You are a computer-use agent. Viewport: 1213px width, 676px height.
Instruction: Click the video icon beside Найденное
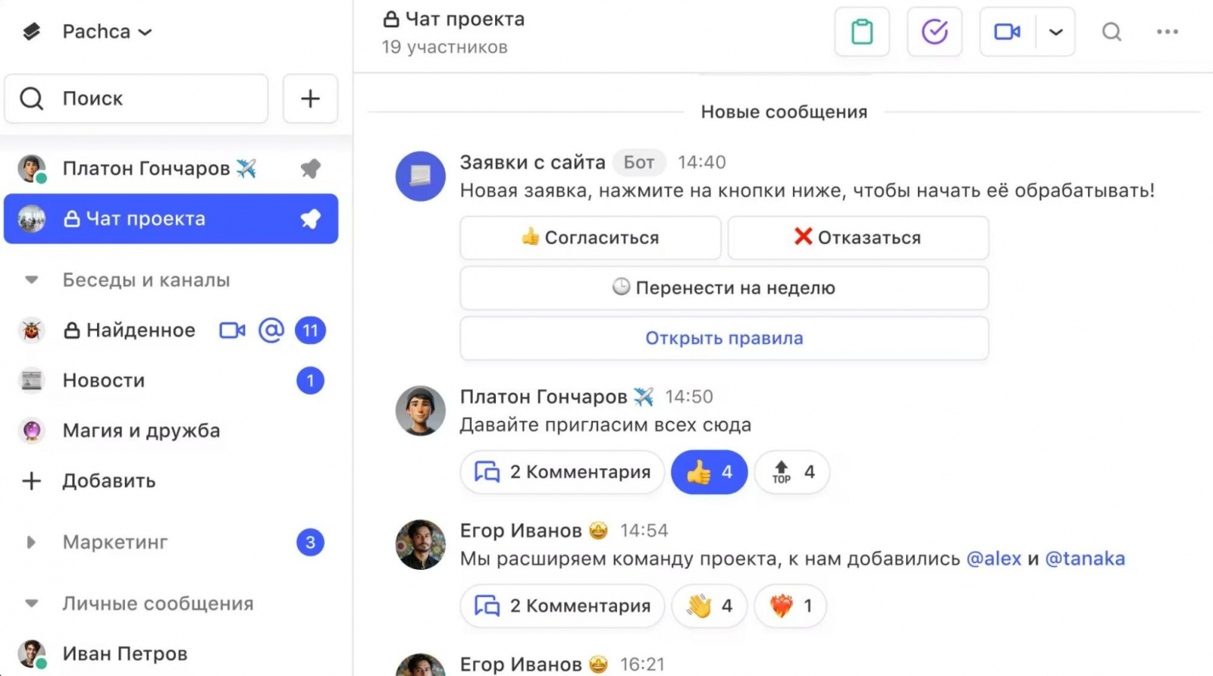[x=232, y=330]
